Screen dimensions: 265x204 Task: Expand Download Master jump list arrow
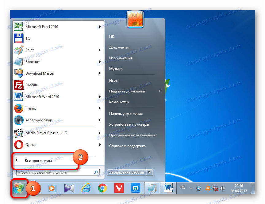tap(100, 73)
